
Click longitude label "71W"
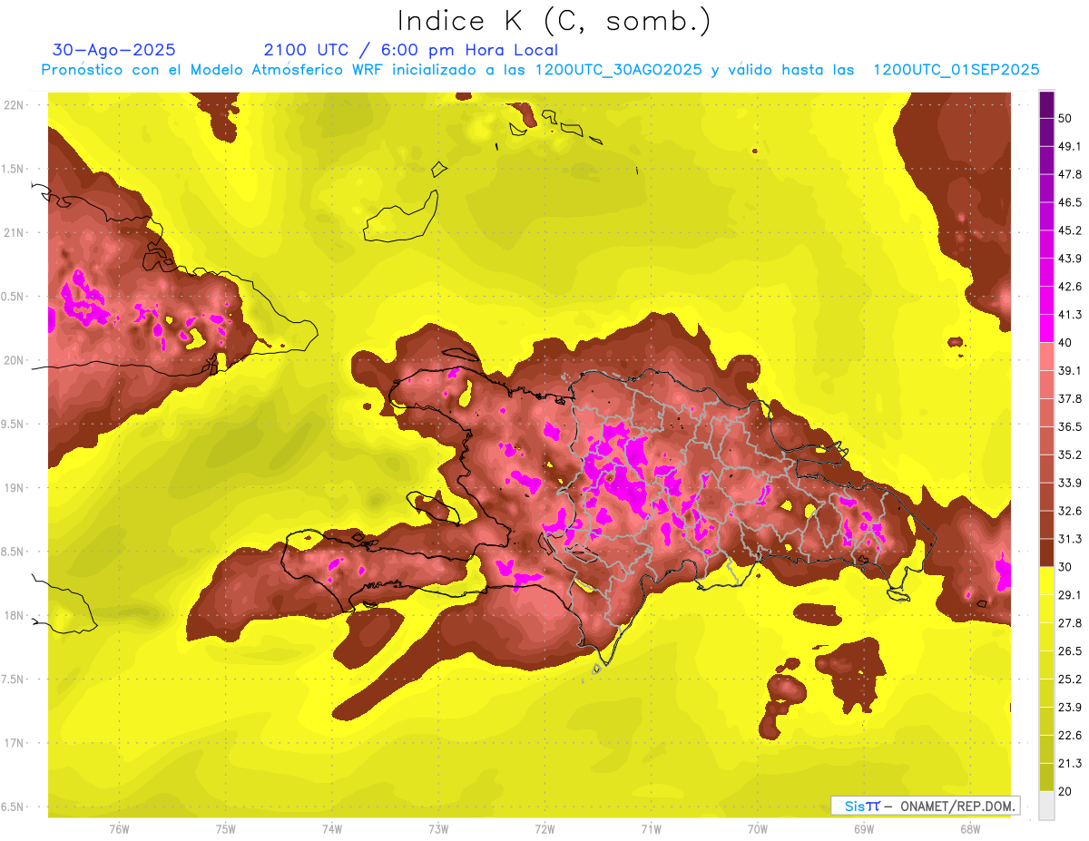click(x=651, y=828)
